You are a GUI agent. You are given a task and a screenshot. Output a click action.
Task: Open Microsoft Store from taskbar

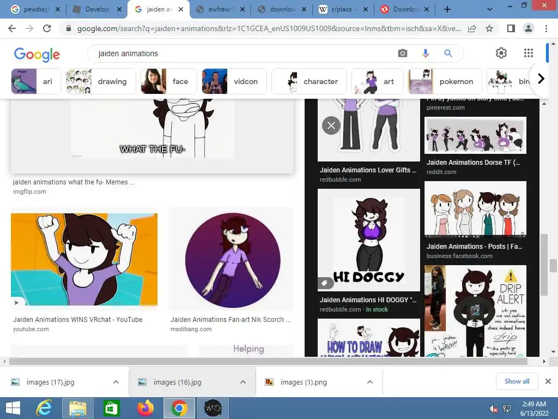(111, 408)
